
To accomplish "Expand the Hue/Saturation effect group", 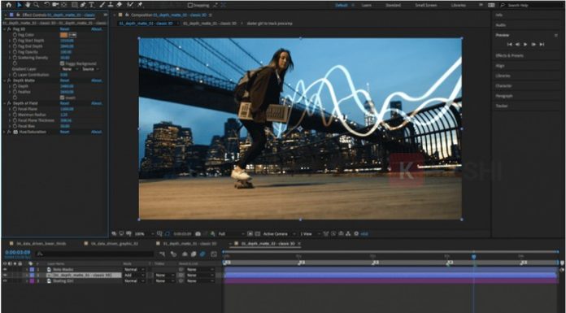I will 4,132.
